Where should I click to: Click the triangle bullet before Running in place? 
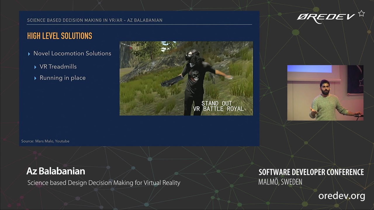(35, 78)
